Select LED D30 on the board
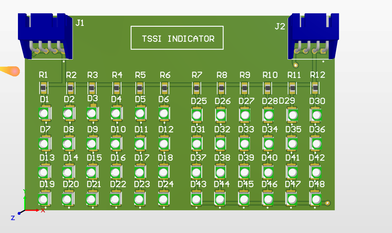 click(316, 115)
